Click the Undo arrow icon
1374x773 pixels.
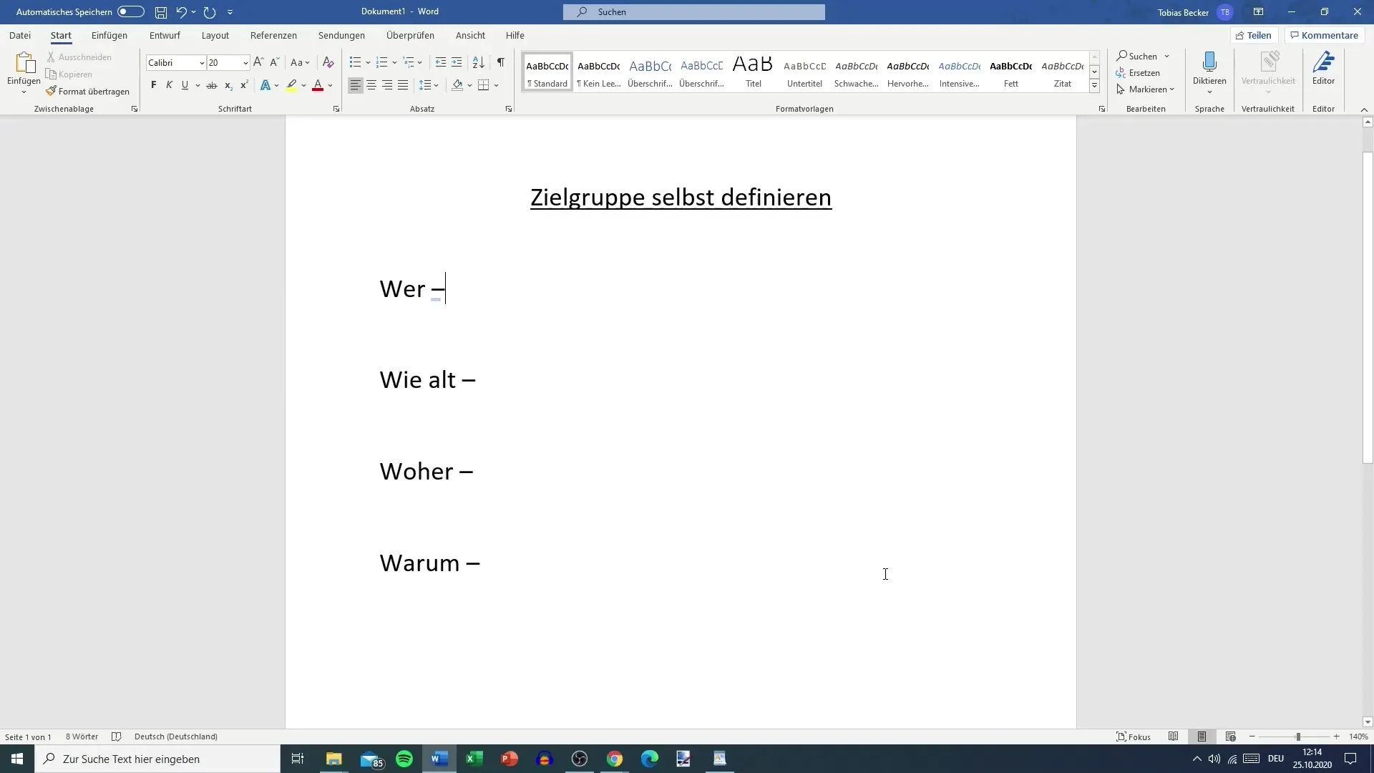181,12
